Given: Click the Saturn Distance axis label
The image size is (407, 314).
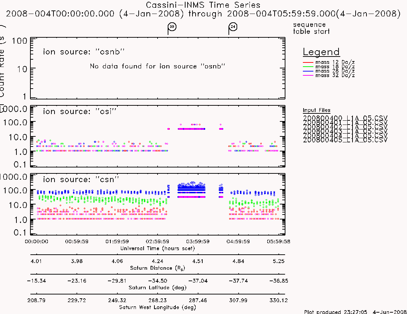Looking at the screenshot, I should pyautogui.click(x=157, y=268).
